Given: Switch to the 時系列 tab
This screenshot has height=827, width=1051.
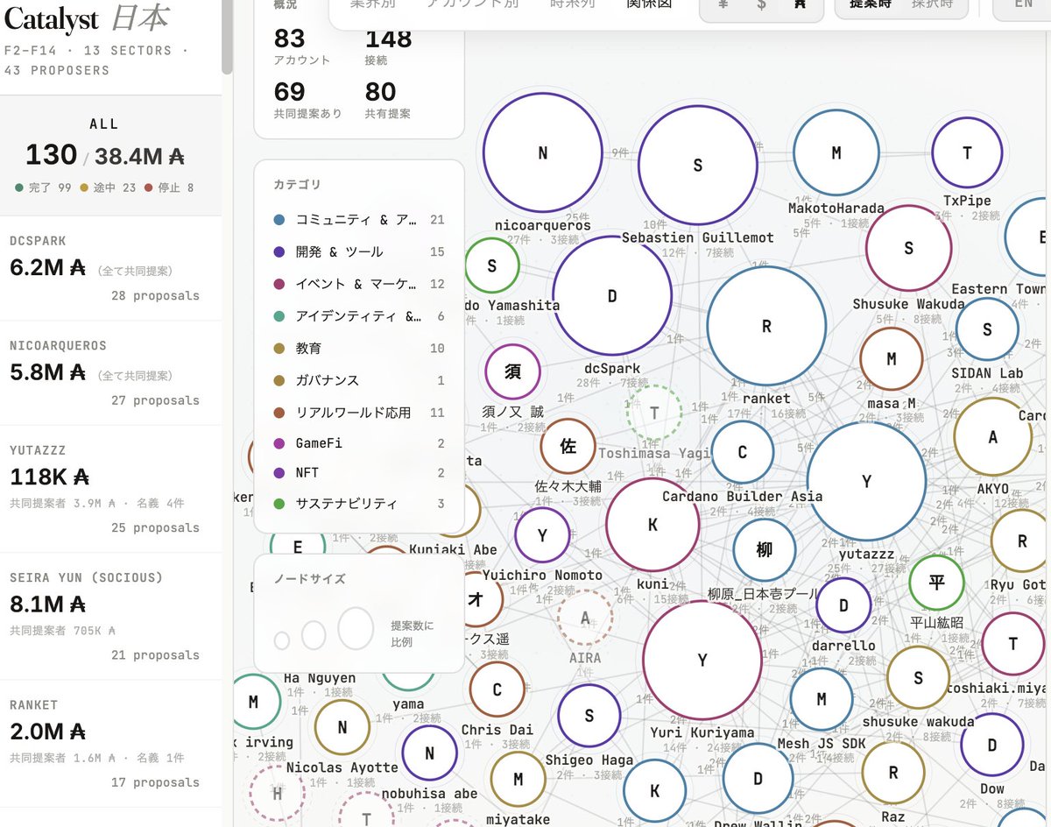Looking at the screenshot, I should (573, 4).
